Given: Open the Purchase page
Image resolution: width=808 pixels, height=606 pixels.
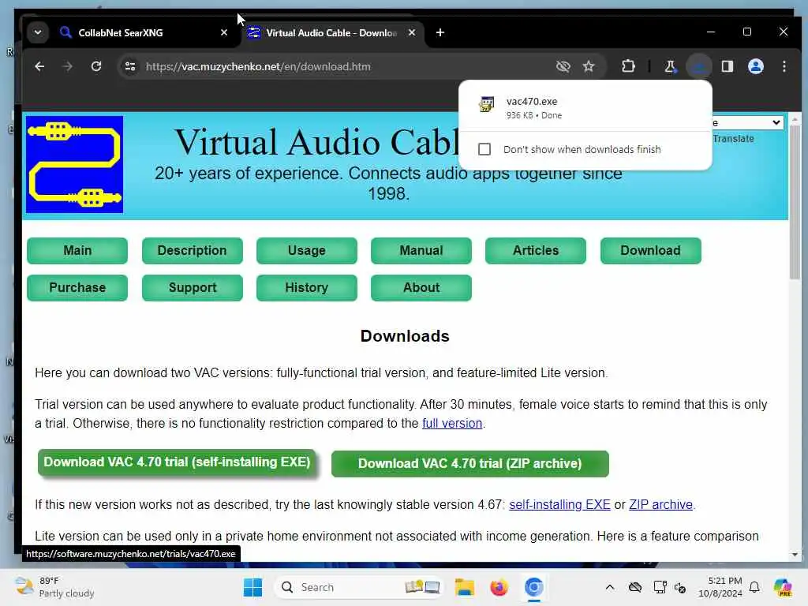Looking at the screenshot, I should (x=77, y=287).
